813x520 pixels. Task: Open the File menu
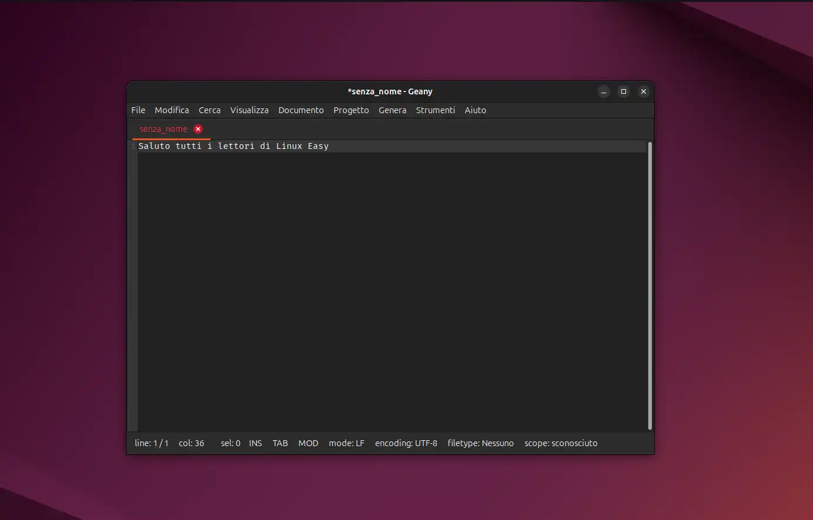pos(138,110)
